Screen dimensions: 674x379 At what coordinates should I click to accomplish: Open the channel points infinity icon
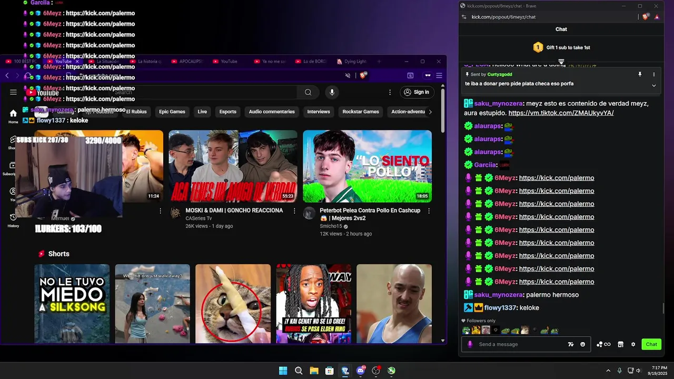(x=603, y=344)
